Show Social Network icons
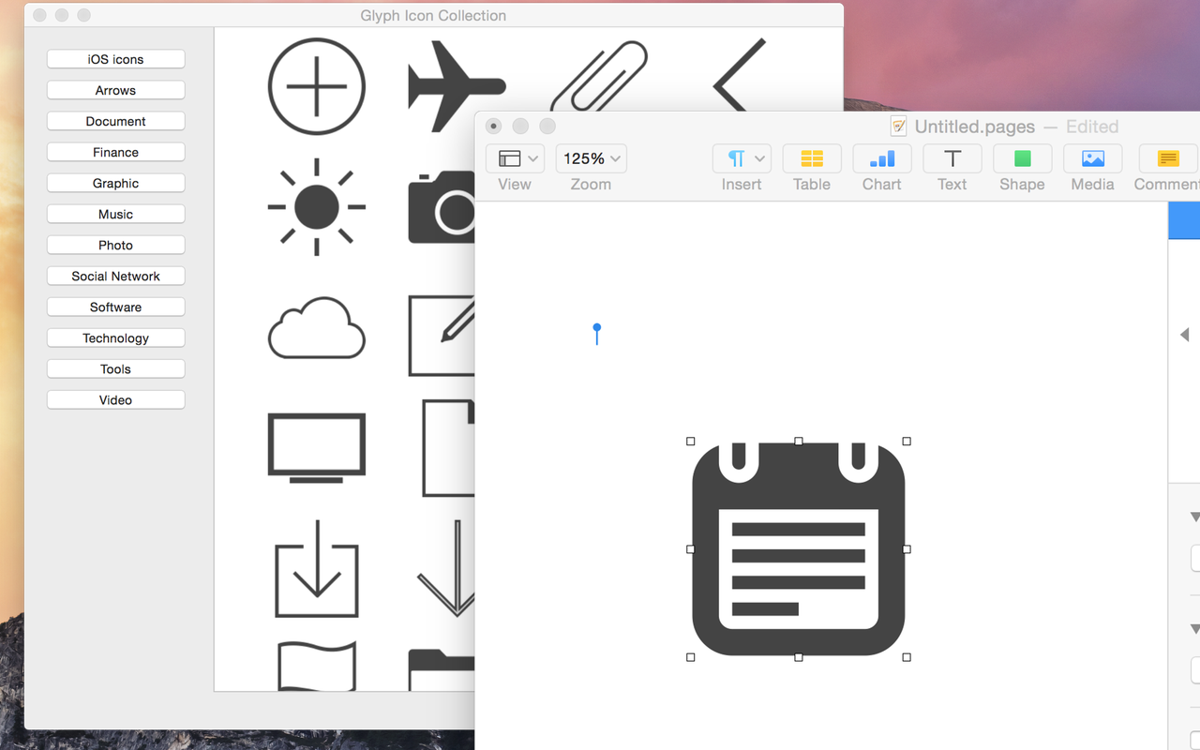Screen dimensions: 1200x750 (x=116, y=276)
